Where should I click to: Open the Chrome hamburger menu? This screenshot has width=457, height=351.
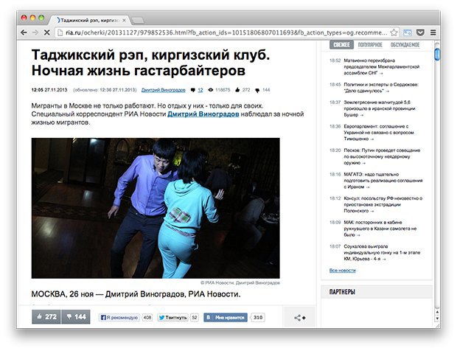(433, 32)
